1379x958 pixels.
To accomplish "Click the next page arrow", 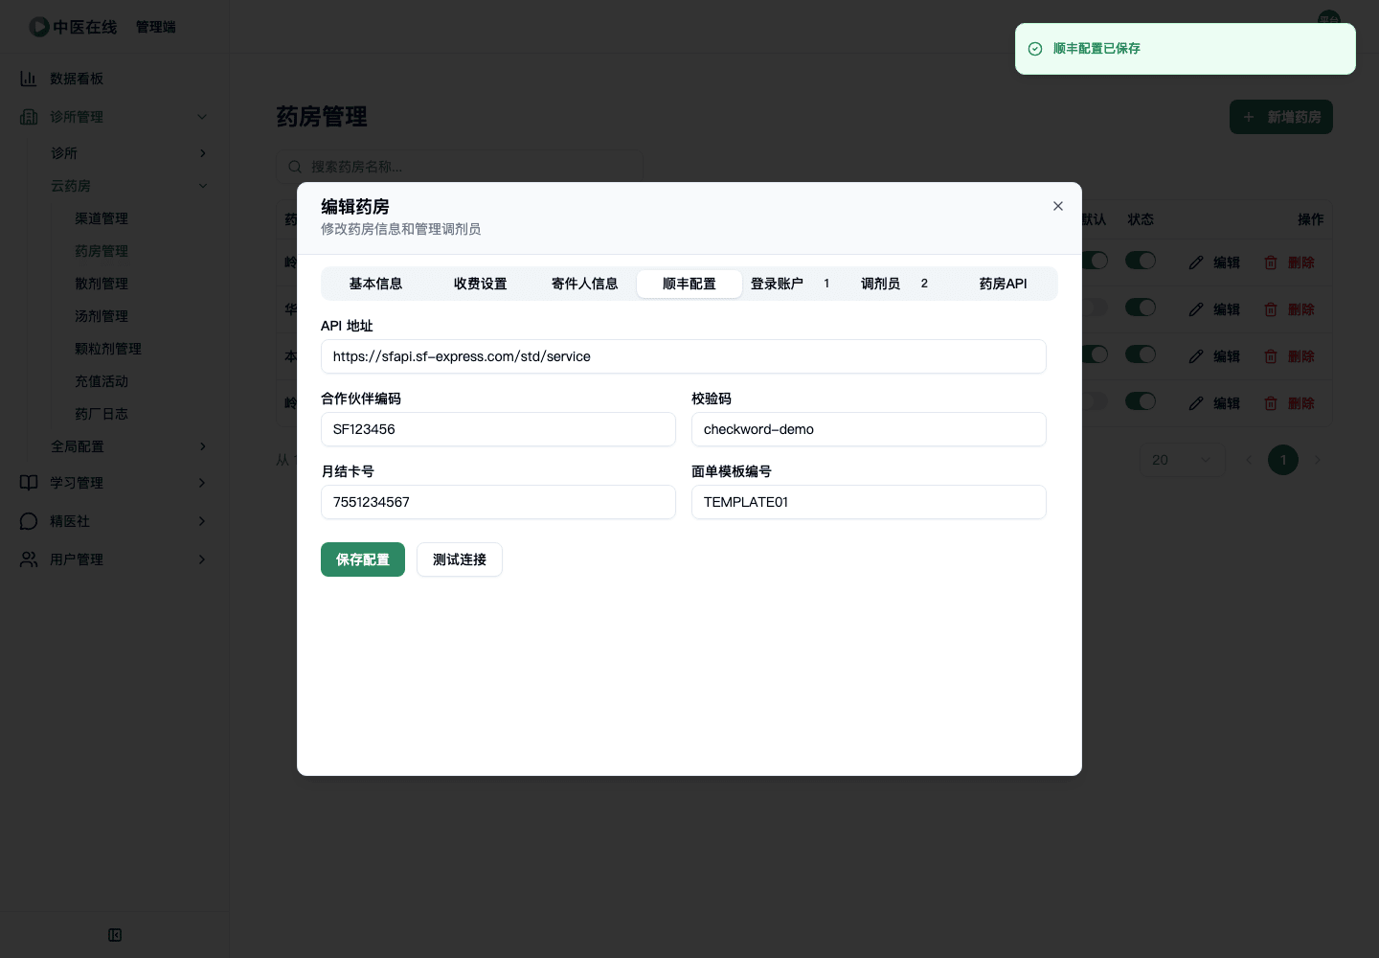I will (1318, 460).
